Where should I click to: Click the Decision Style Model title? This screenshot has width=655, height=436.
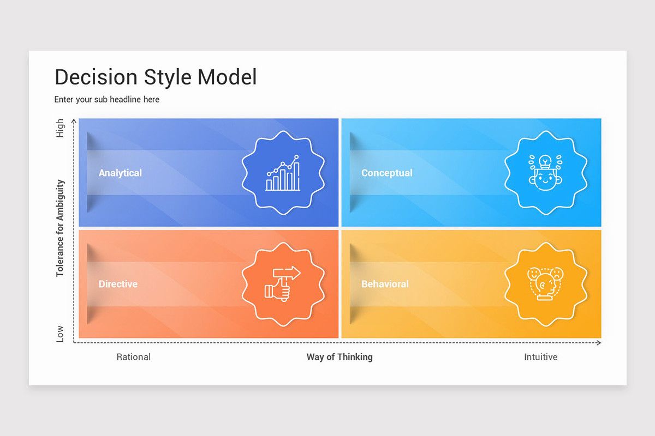click(x=156, y=77)
